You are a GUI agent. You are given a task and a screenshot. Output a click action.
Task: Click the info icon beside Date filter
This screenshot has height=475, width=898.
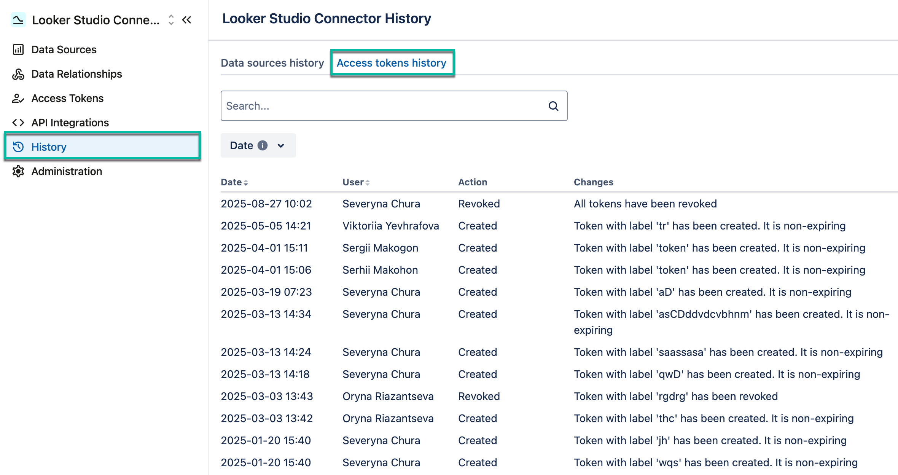263,145
